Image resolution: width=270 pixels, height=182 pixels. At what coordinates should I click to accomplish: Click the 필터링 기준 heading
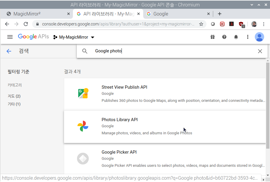[18, 71]
